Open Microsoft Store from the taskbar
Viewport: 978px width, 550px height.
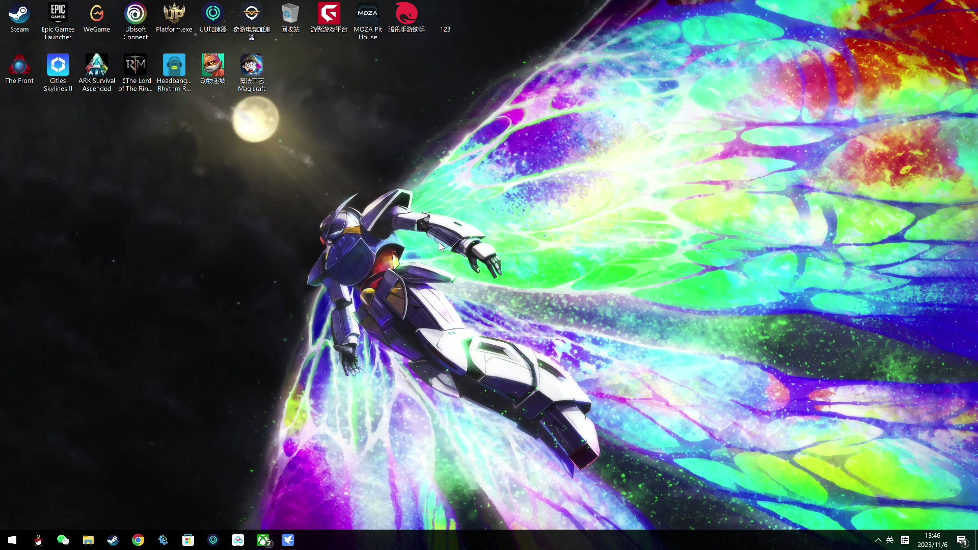[x=188, y=540]
